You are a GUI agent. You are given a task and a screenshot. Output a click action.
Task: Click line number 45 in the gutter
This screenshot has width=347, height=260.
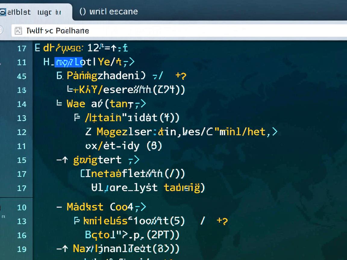coord(22,76)
